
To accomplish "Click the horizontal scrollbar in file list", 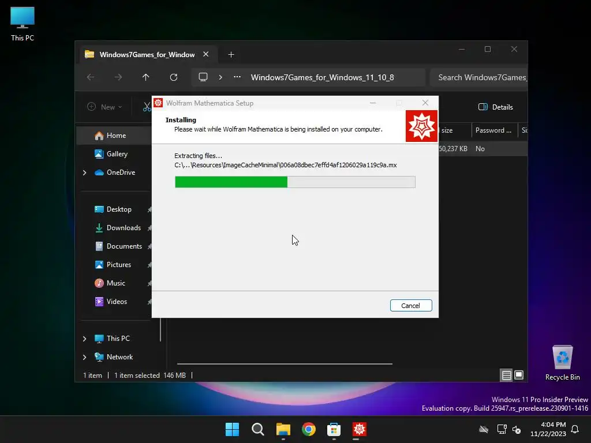I will point(285,364).
